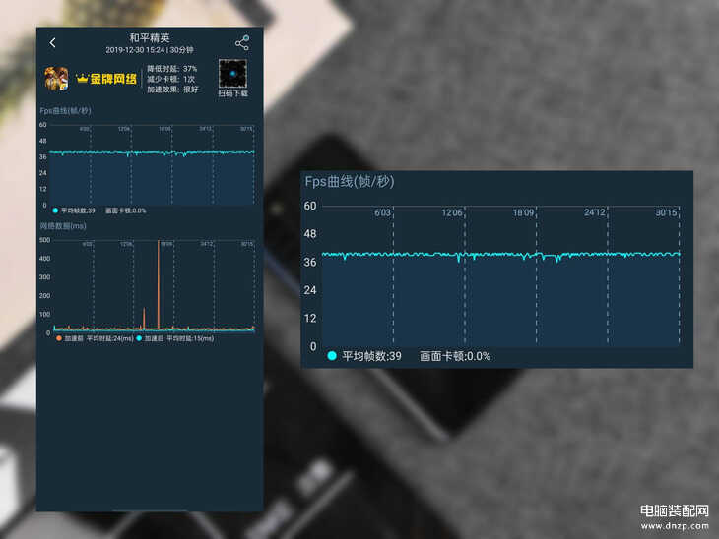Click 画面卡顿:0.0% in enlarged chart
This screenshot has height=539, width=719.
(x=455, y=356)
